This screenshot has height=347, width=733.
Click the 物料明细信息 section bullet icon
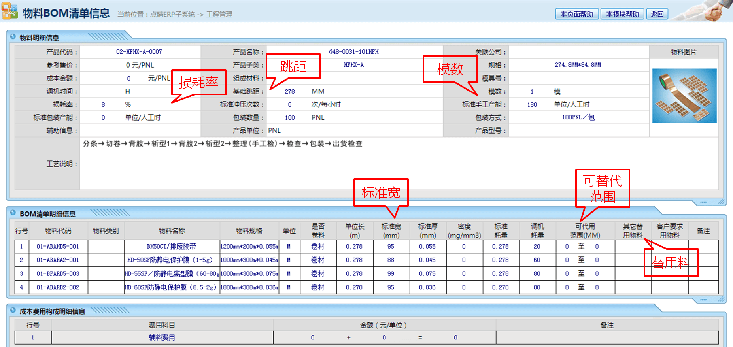point(13,37)
